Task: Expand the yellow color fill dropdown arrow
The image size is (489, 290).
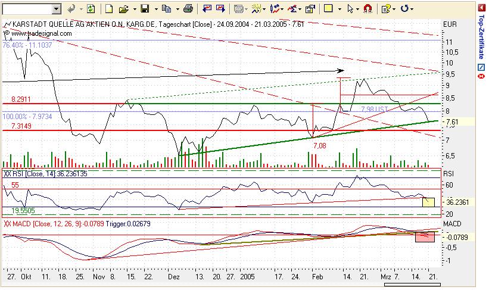Action: 340,9
